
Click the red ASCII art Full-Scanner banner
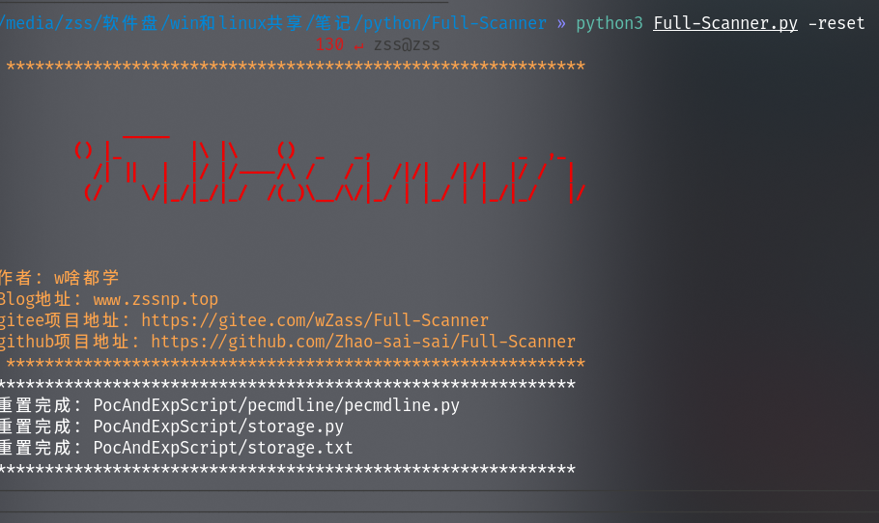coord(330,171)
